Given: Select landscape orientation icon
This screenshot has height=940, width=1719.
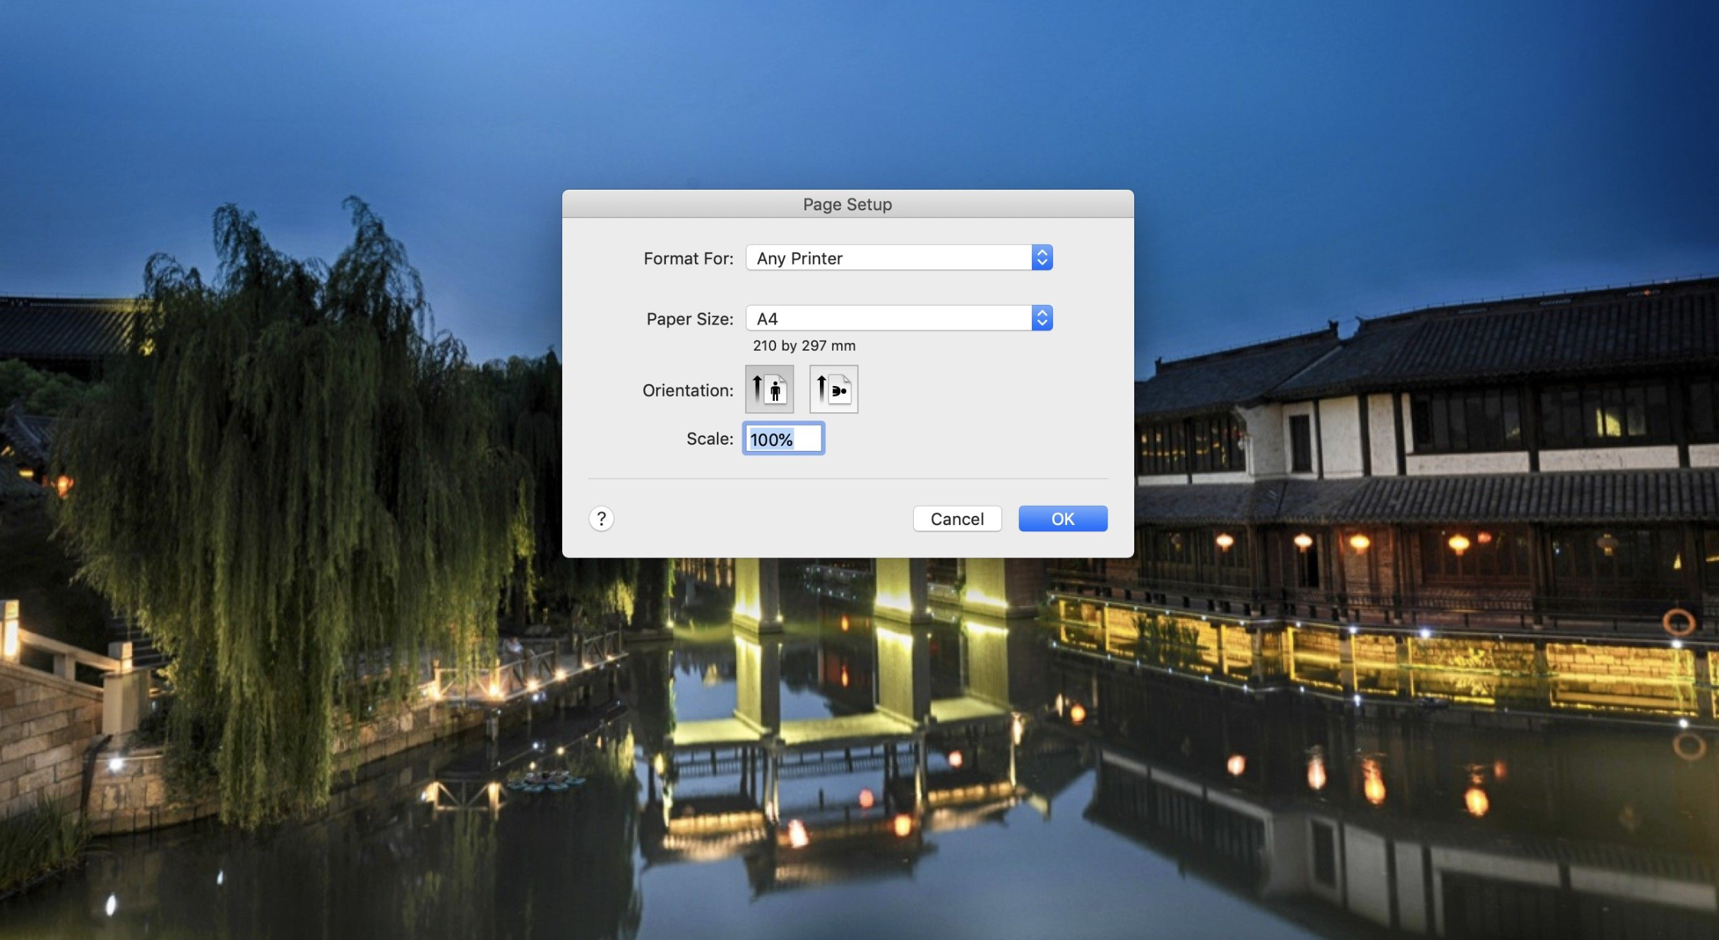Looking at the screenshot, I should point(833,389).
